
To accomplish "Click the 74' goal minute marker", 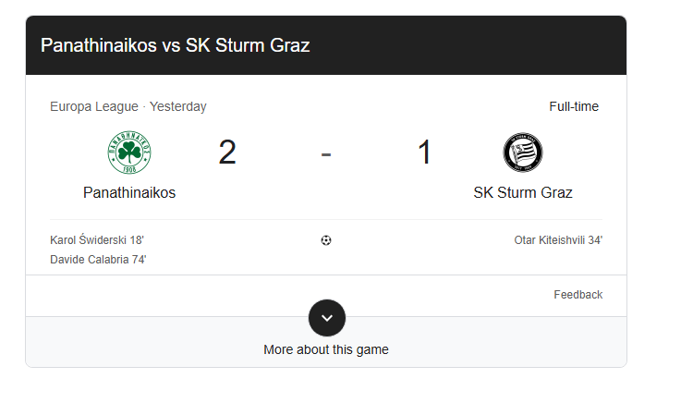I will (x=139, y=260).
